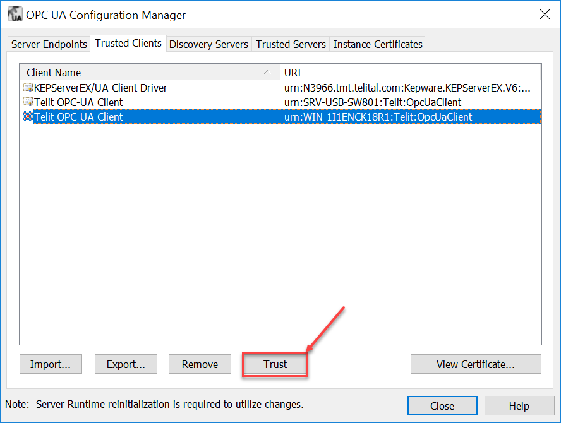Open View Certificate... for the selected client
Screen dimensions: 561x423
(x=475, y=364)
